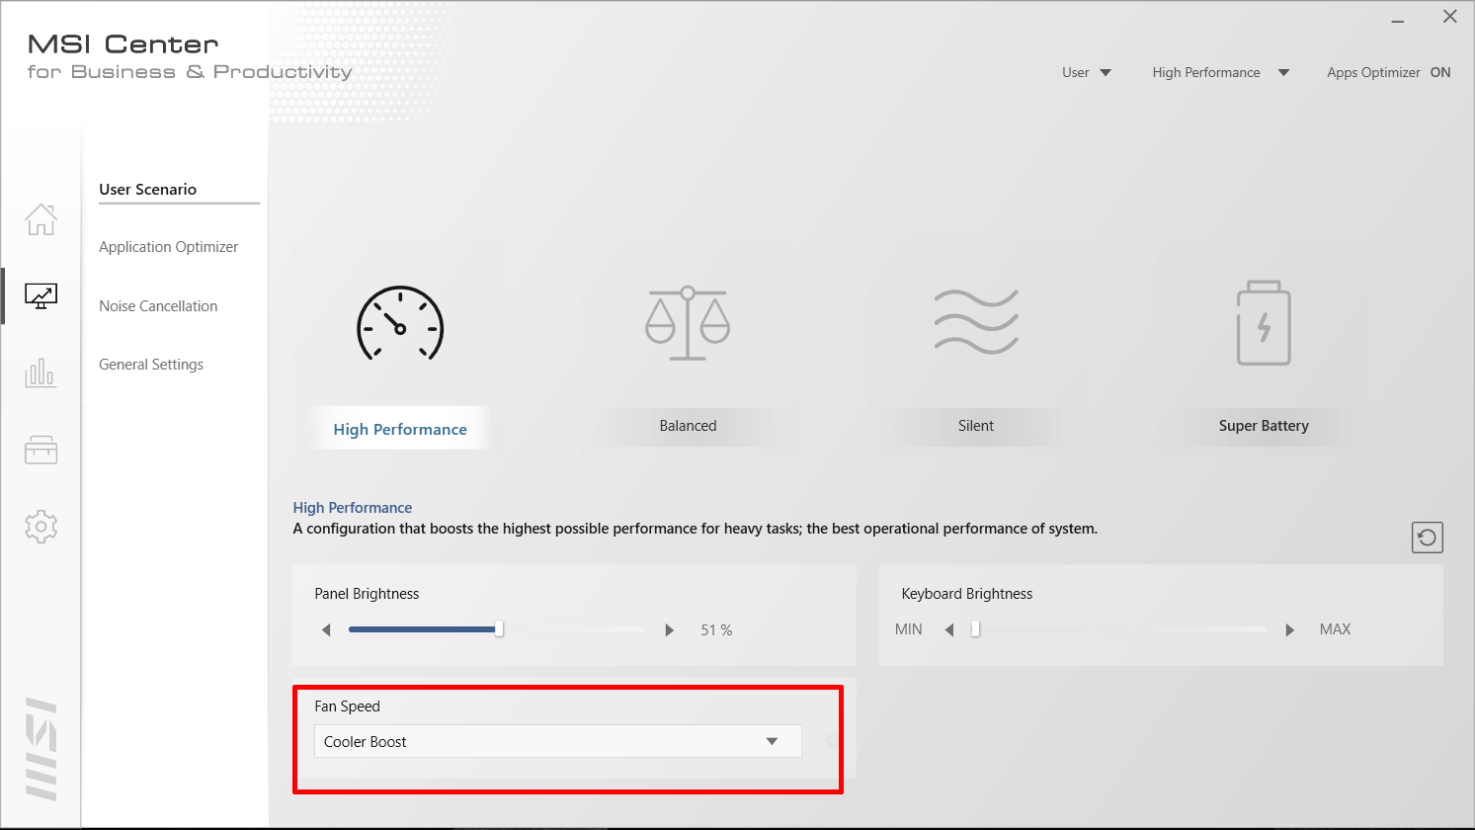Click the reset to default icon
The height and width of the screenshot is (830, 1475).
point(1427,538)
